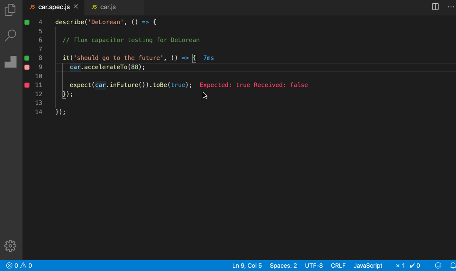This screenshot has width=456, height=271.
Task: Change indentation via Spaces: 2
Action: [283, 266]
